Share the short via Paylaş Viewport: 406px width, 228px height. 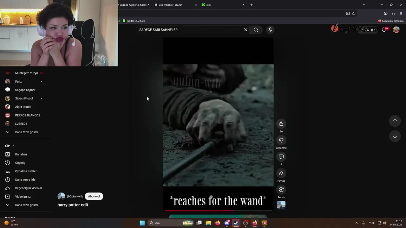281,173
